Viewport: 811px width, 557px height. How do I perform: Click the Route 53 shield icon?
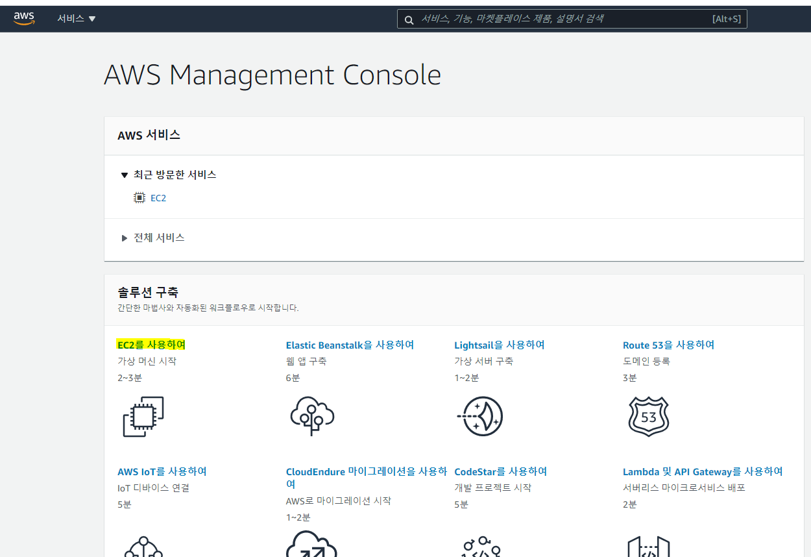[x=649, y=416]
